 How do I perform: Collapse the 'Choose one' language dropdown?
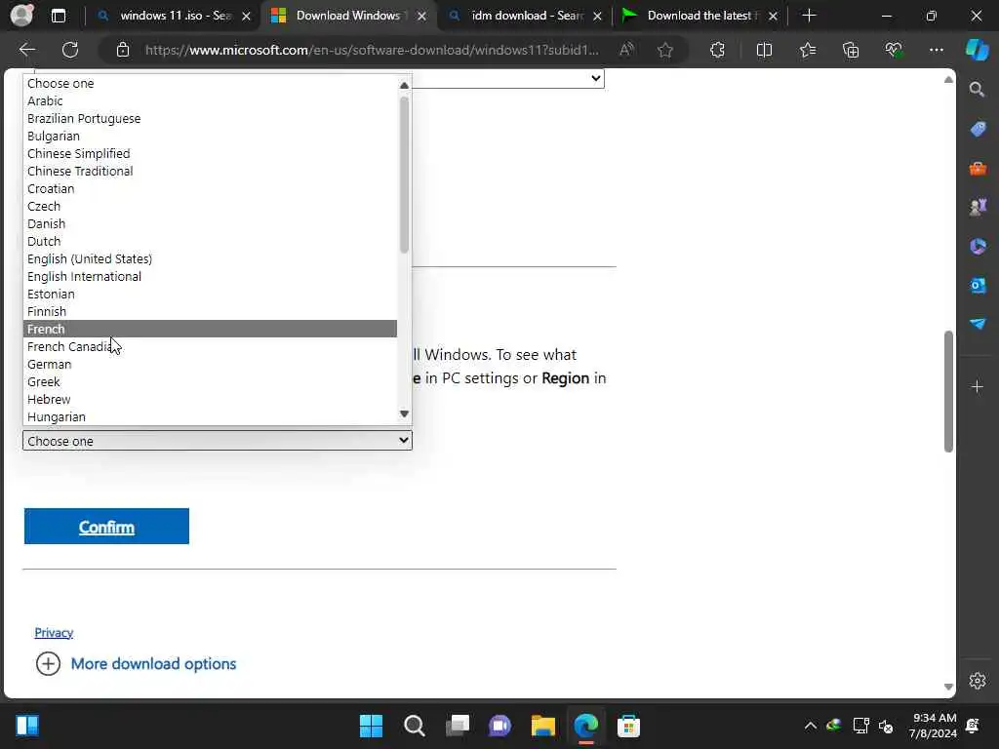click(x=218, y=441)
